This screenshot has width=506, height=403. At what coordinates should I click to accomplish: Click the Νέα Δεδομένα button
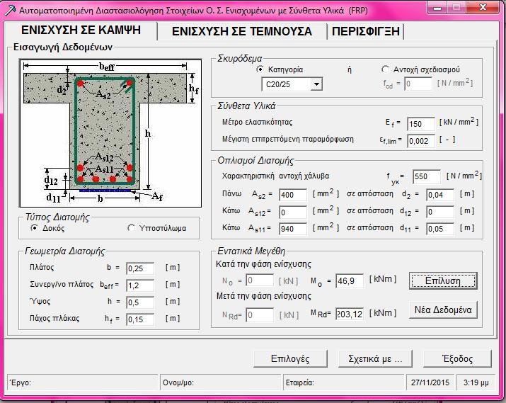click(x=443, y=310)
